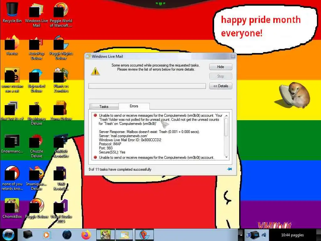321x241 pixels.
Task: Select the 'some russian ran a rat' icon
Action: point(12,80)
